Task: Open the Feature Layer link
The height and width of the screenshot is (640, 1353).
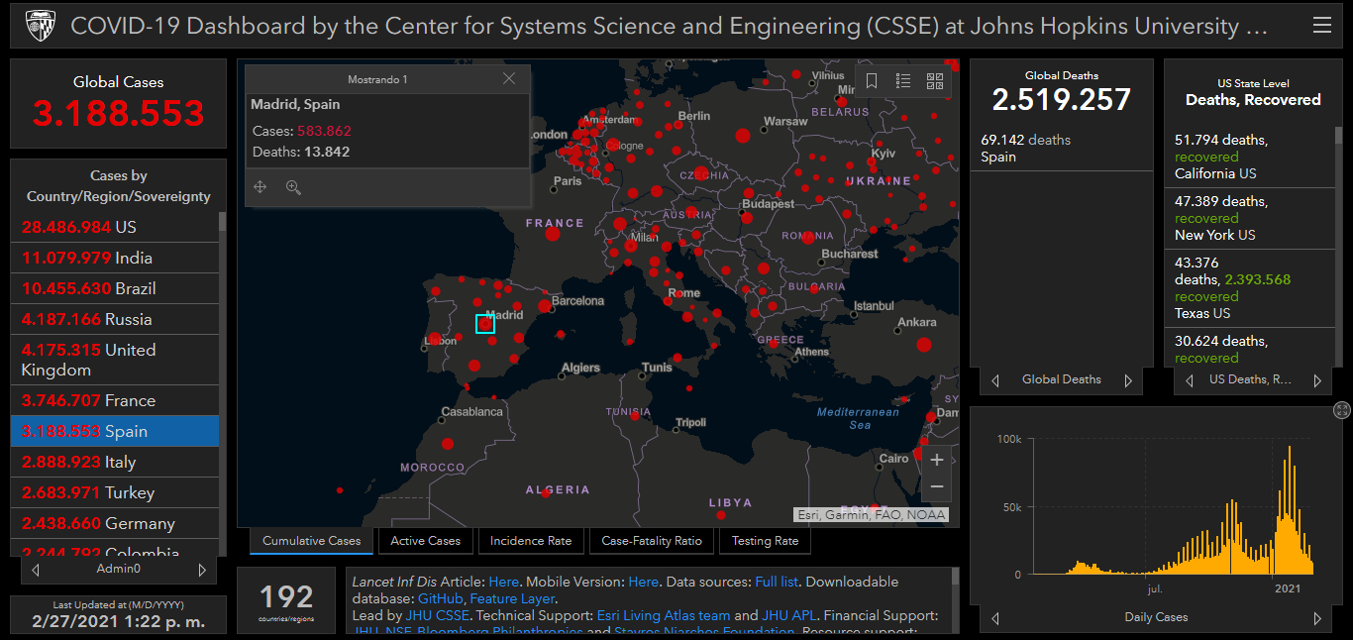Action: [512, 598]
